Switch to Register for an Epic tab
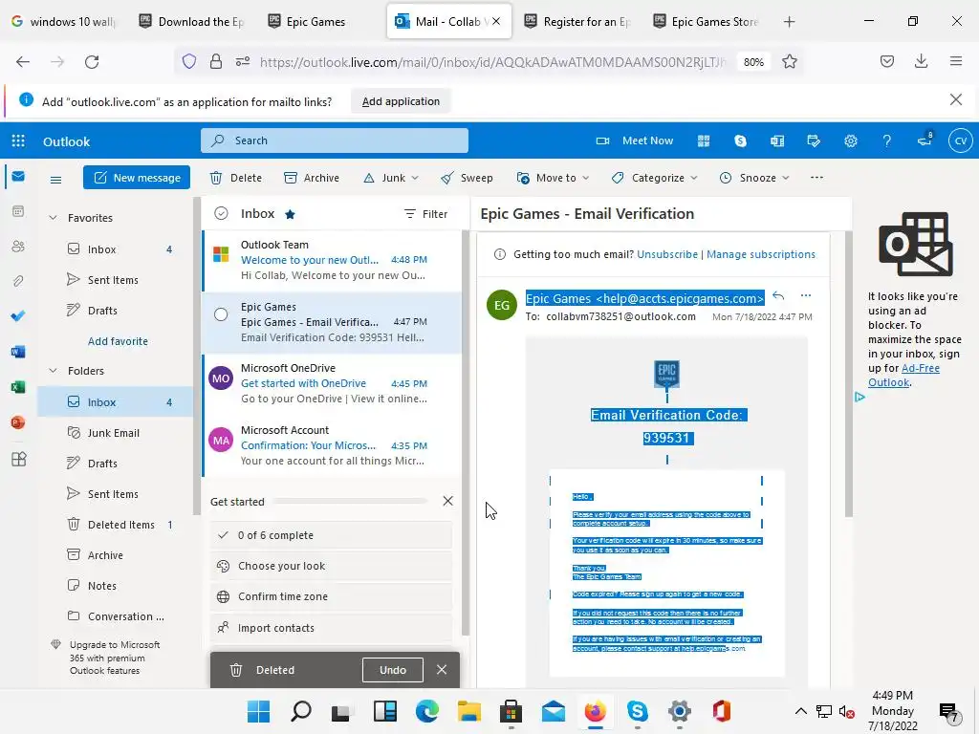 (578, 22)
